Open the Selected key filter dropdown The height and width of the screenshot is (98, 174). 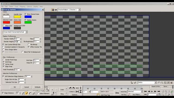(135, 91)
